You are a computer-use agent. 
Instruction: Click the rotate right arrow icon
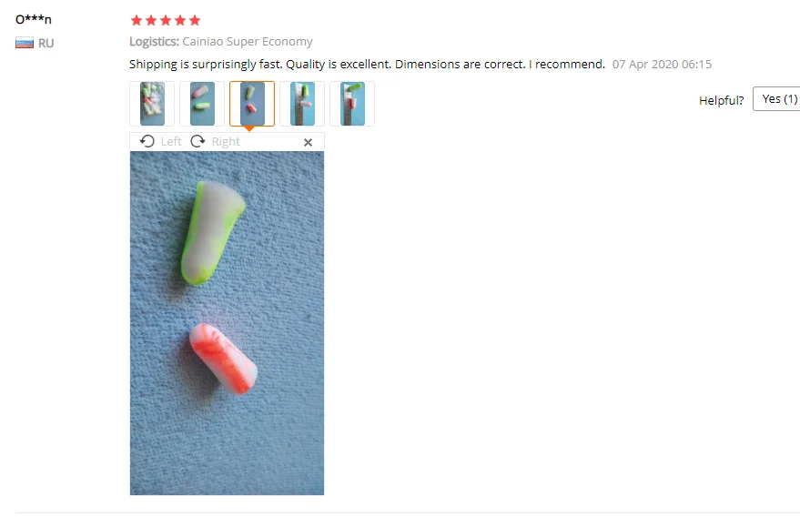[x=197, y=141]
